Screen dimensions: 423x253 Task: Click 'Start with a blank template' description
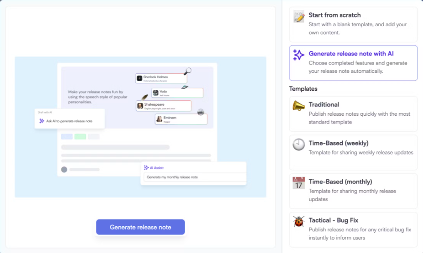click(358, 28)
